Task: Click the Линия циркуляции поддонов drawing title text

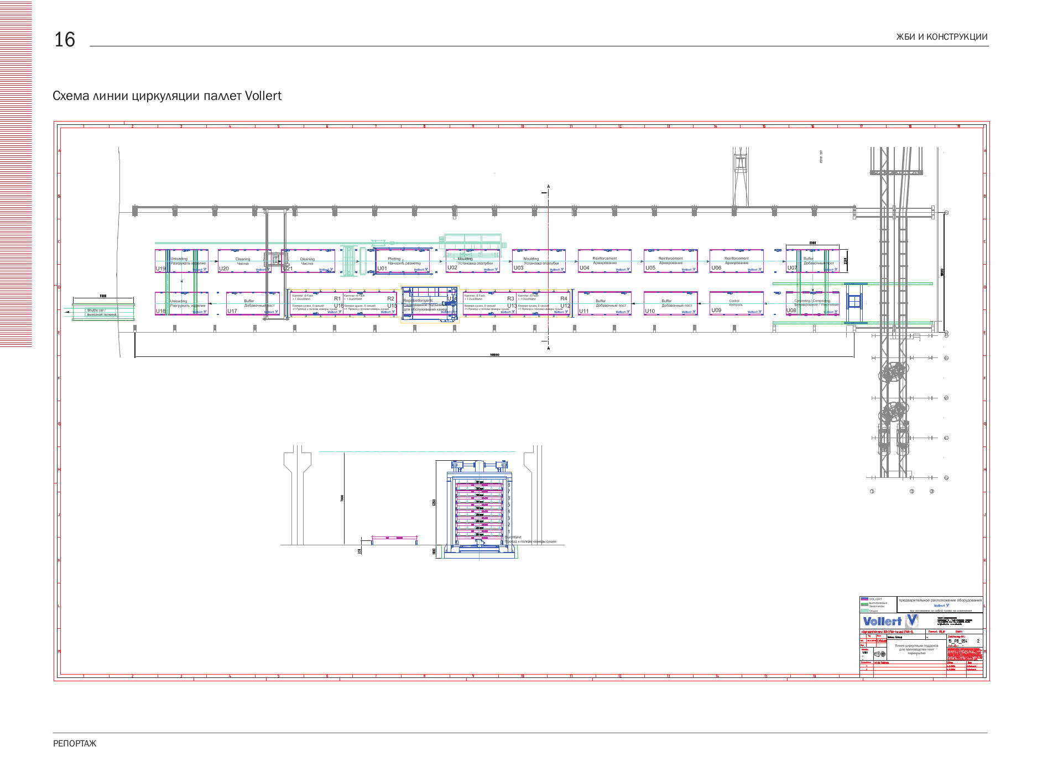Action: click(x=916, y=649)
